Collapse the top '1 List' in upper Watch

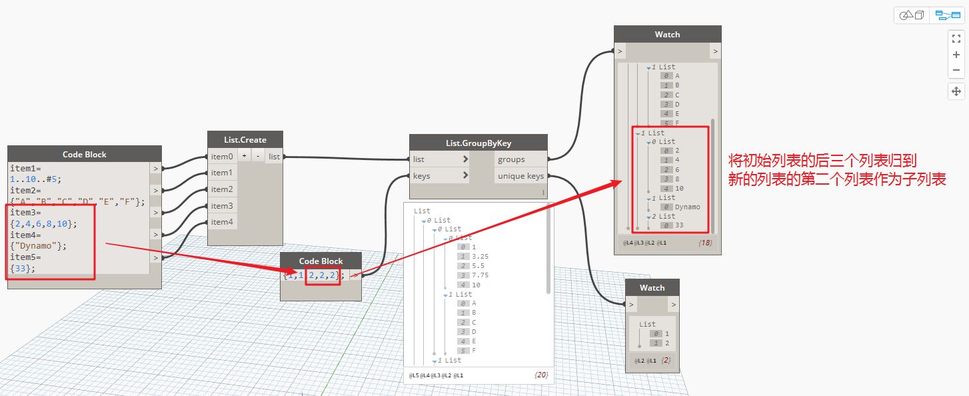tap(648, 67)
